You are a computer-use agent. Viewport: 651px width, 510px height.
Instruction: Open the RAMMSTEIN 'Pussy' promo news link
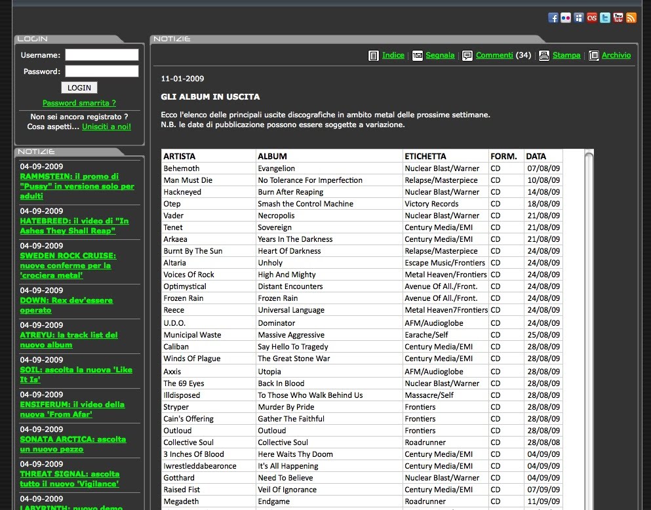pyautogui.click(x=77, y=186)
